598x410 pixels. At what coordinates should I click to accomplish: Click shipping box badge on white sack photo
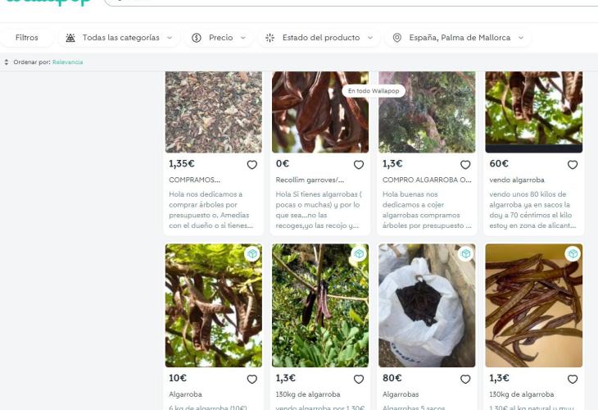pyautogui.click(x=465, y=254)
